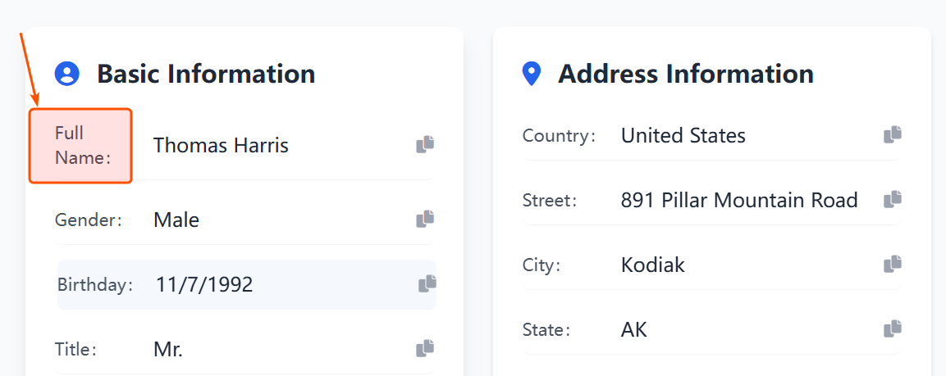The image size is (946, 376).
Task: Click the Address Information heading
Action: [686, 74]
